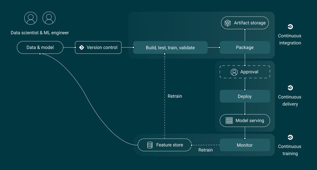Viewport: 317px width, 170px height.
Task: Click the Retrain label on vertical dashed line
Action: [x=175, y=96]
